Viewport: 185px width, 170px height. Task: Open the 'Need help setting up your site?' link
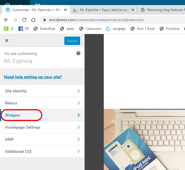[x=33, y=77]
